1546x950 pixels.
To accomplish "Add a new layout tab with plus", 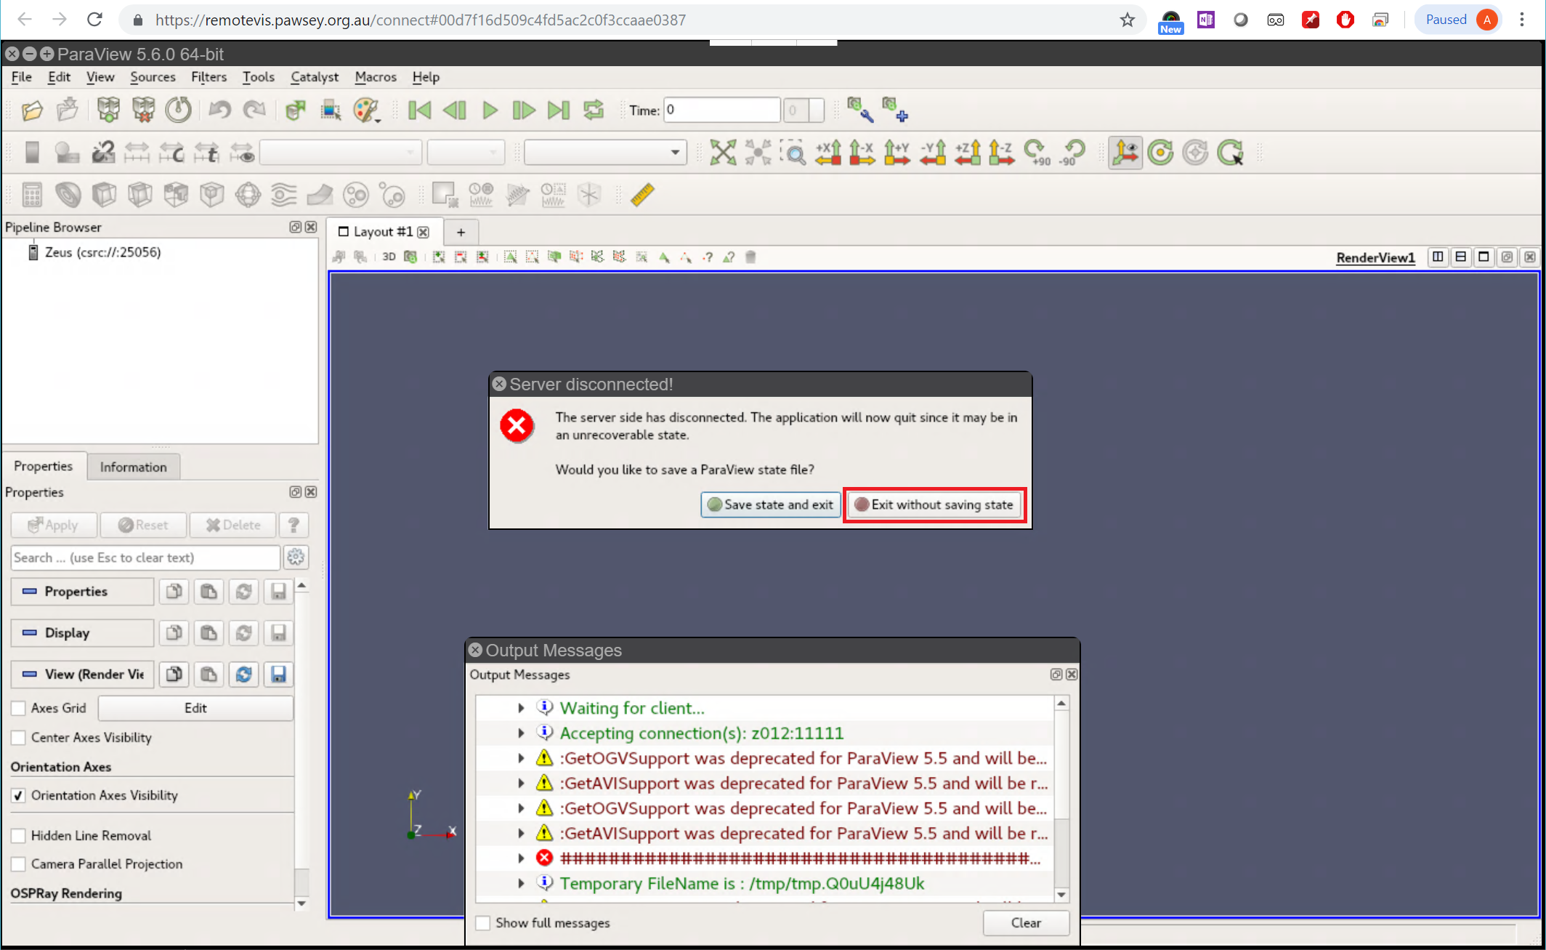I will [x=461, y=232].
